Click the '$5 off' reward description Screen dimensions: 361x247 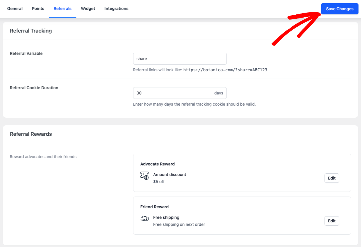159,182
